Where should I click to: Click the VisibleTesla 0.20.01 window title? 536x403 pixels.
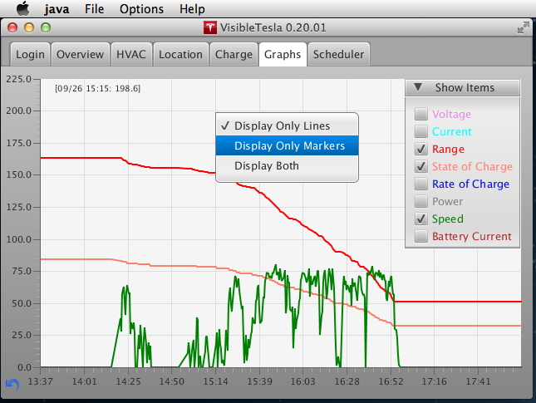pyautogui.click(x=273, y=27)
